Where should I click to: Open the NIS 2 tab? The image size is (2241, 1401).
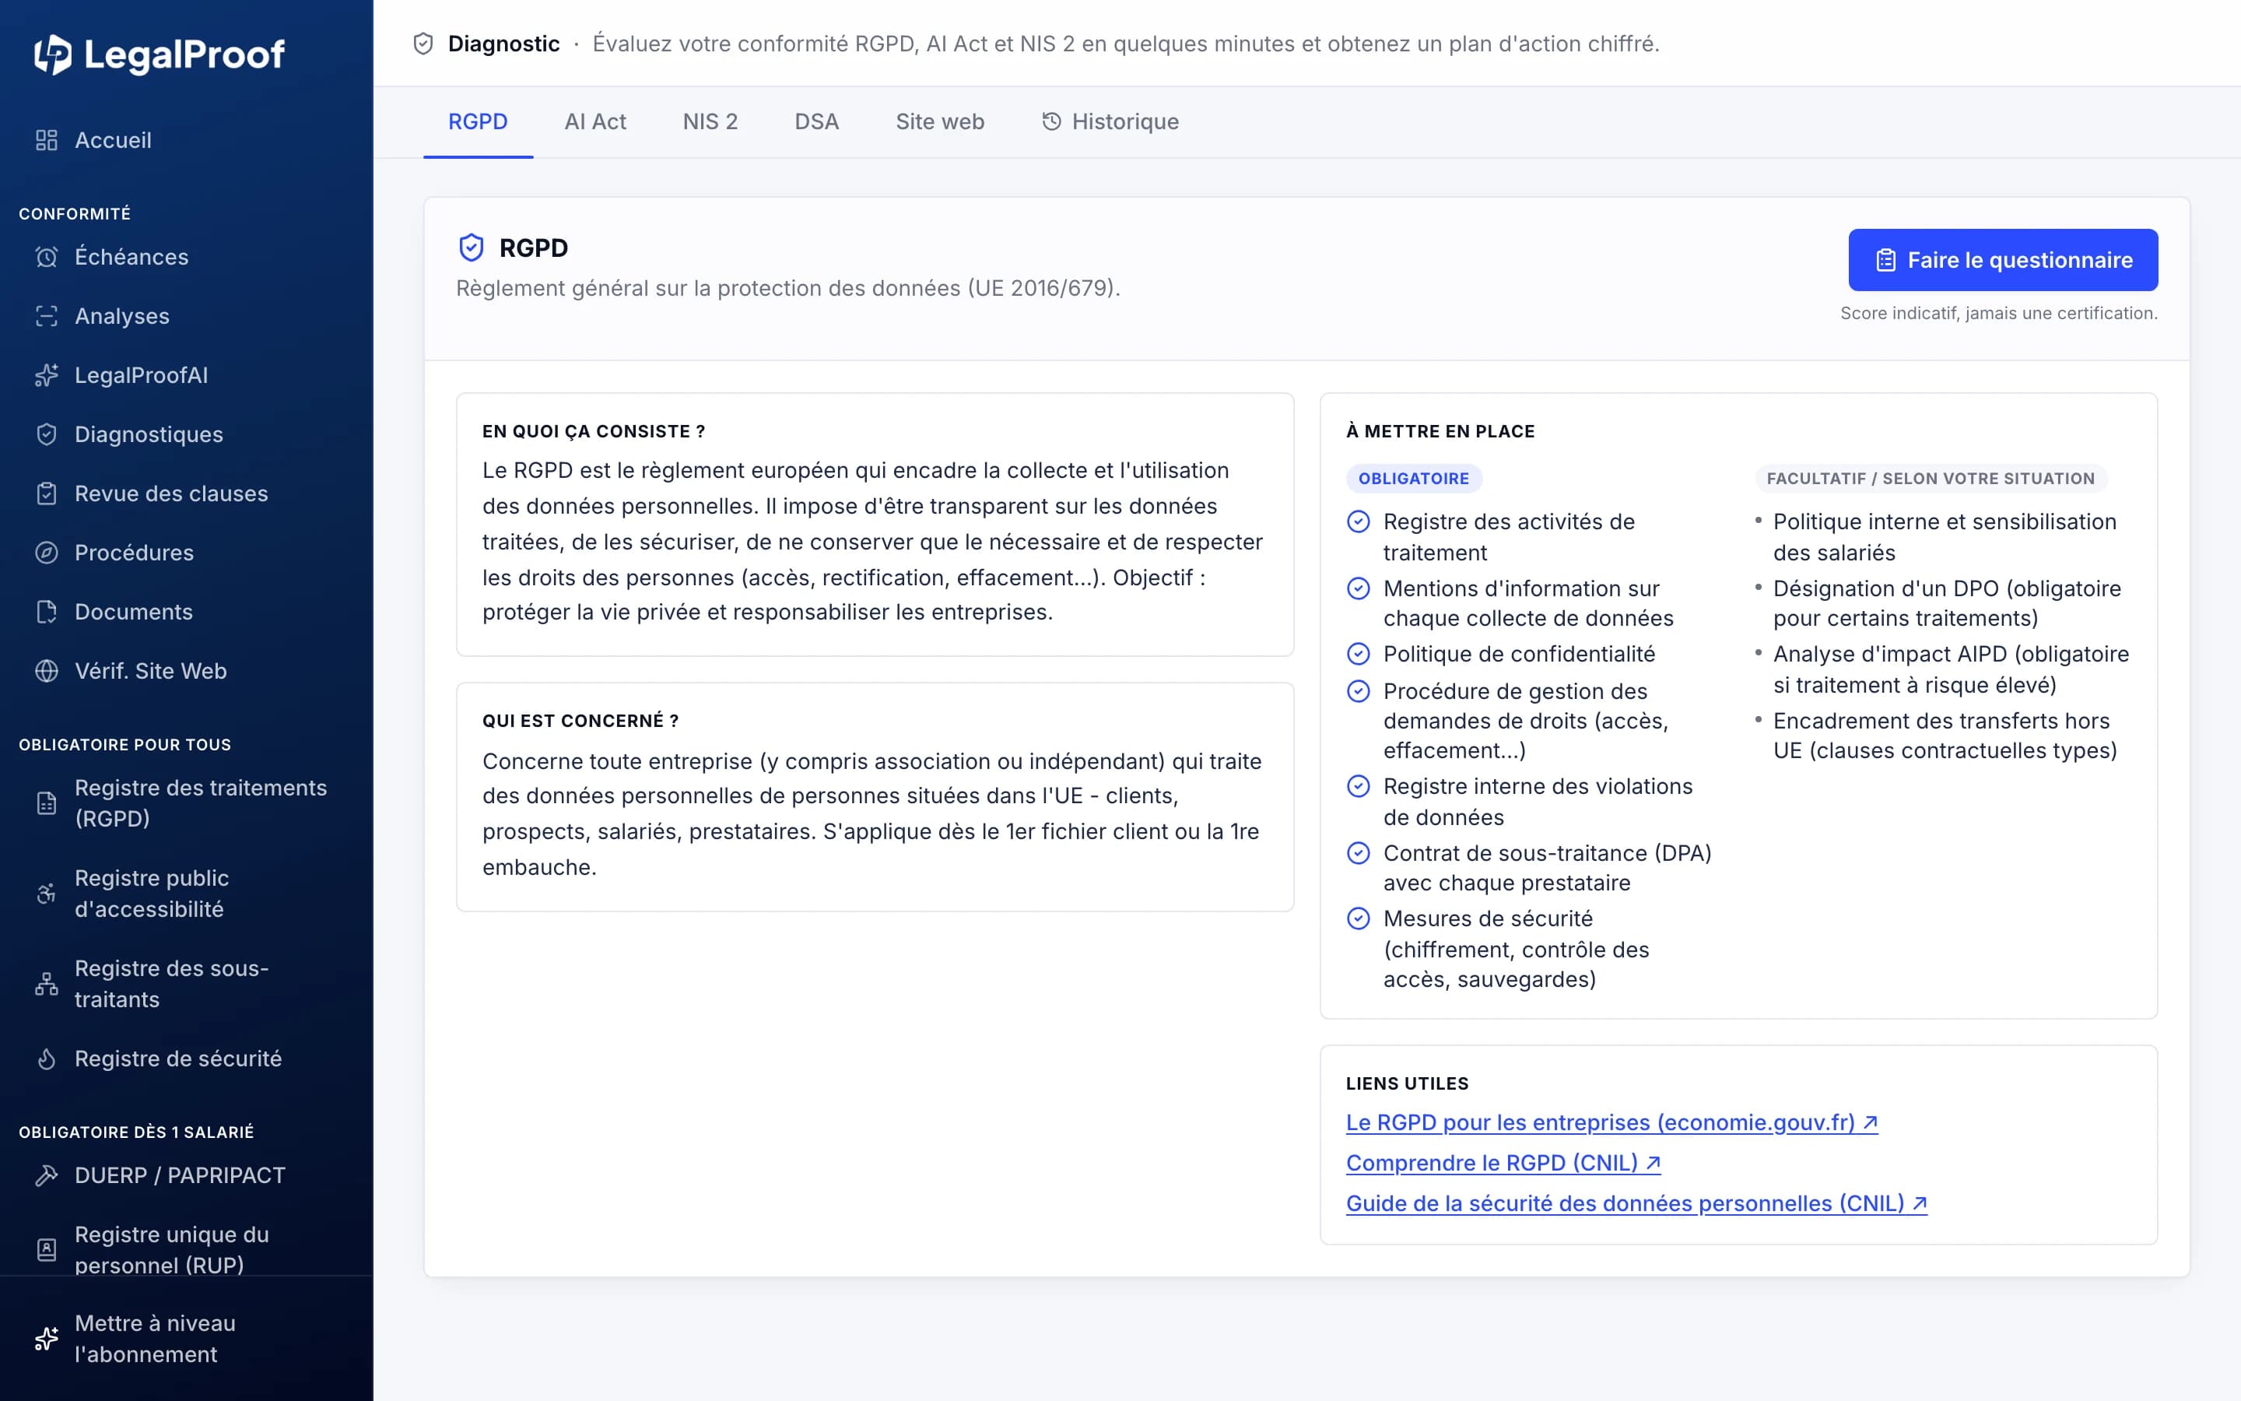710,121
